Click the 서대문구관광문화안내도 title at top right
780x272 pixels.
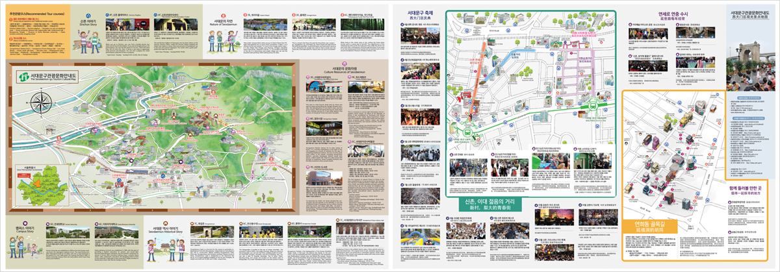pos(750,13)
